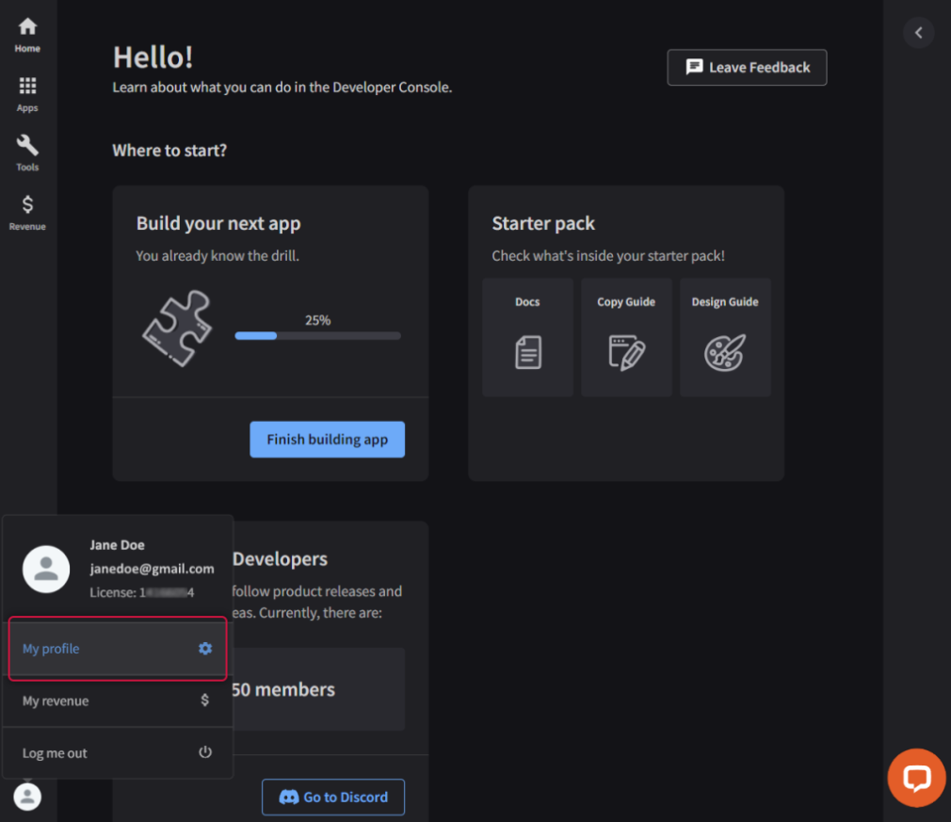Click Finish building app button

click(x=327, y=440)
